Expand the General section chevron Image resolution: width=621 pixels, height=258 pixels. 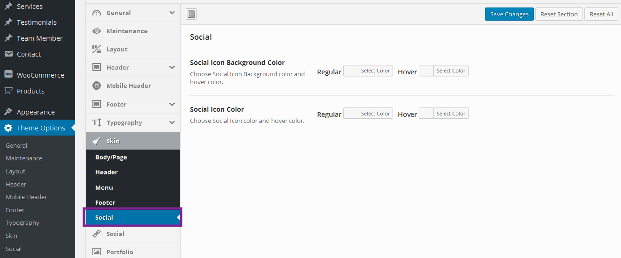pos(172,13)
